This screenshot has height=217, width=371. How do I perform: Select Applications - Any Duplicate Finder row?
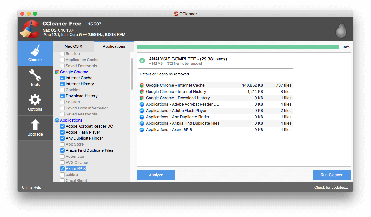point(215,117)
